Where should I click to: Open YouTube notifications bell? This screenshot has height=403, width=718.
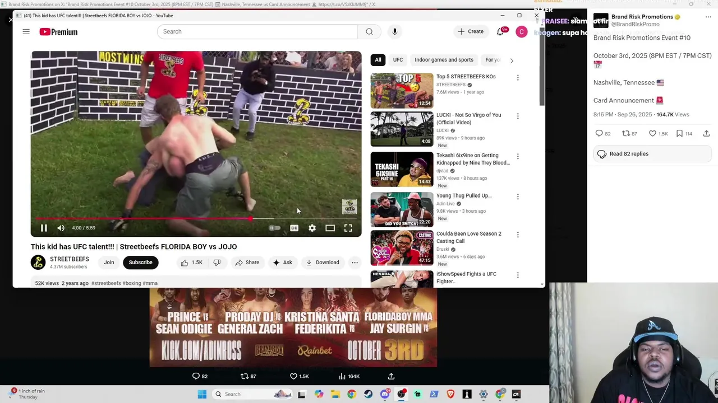coord(500,32)
